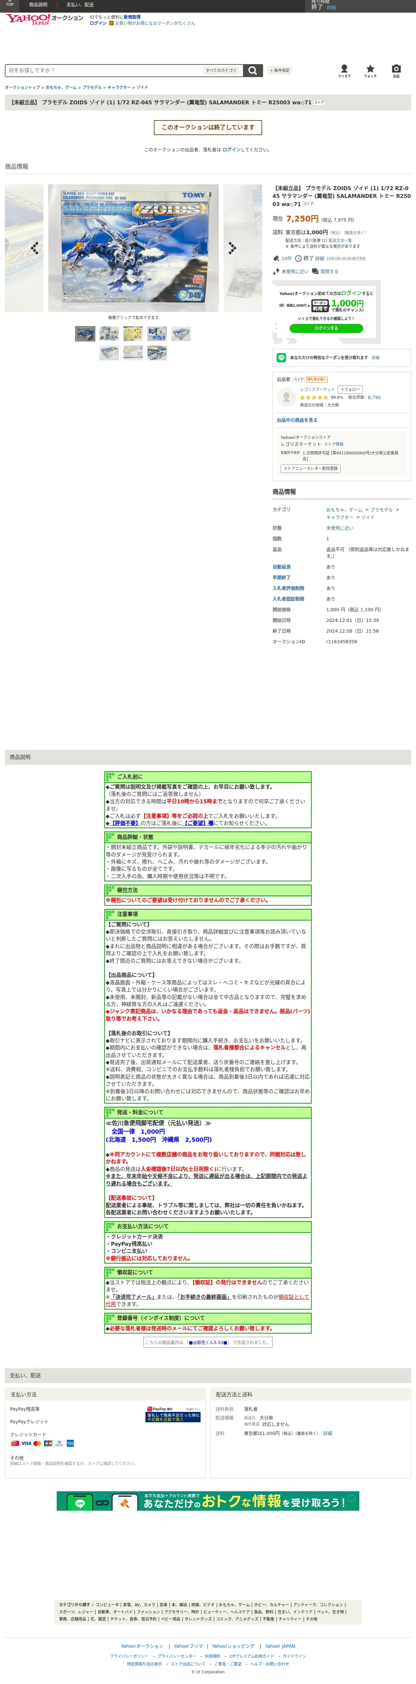Image resolution: width=416 pixels, height=1684 pixels.
Task: Open キャラクター breadcrumb at the top
Action: (x=119, y=87)
